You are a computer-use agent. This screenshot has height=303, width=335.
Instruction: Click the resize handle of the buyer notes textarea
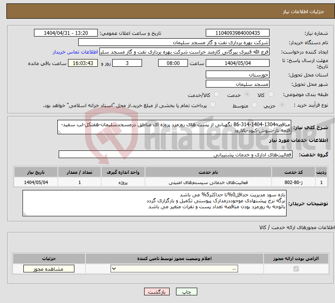click(x=25, y=214)
